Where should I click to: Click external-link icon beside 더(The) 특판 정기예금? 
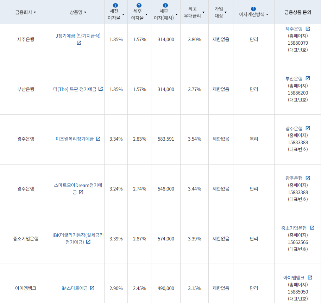point(101,89)
